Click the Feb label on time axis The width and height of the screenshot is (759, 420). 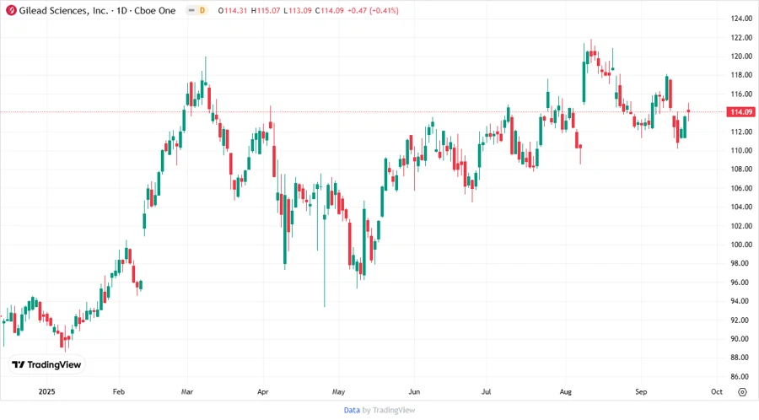(x=119, y=391)
